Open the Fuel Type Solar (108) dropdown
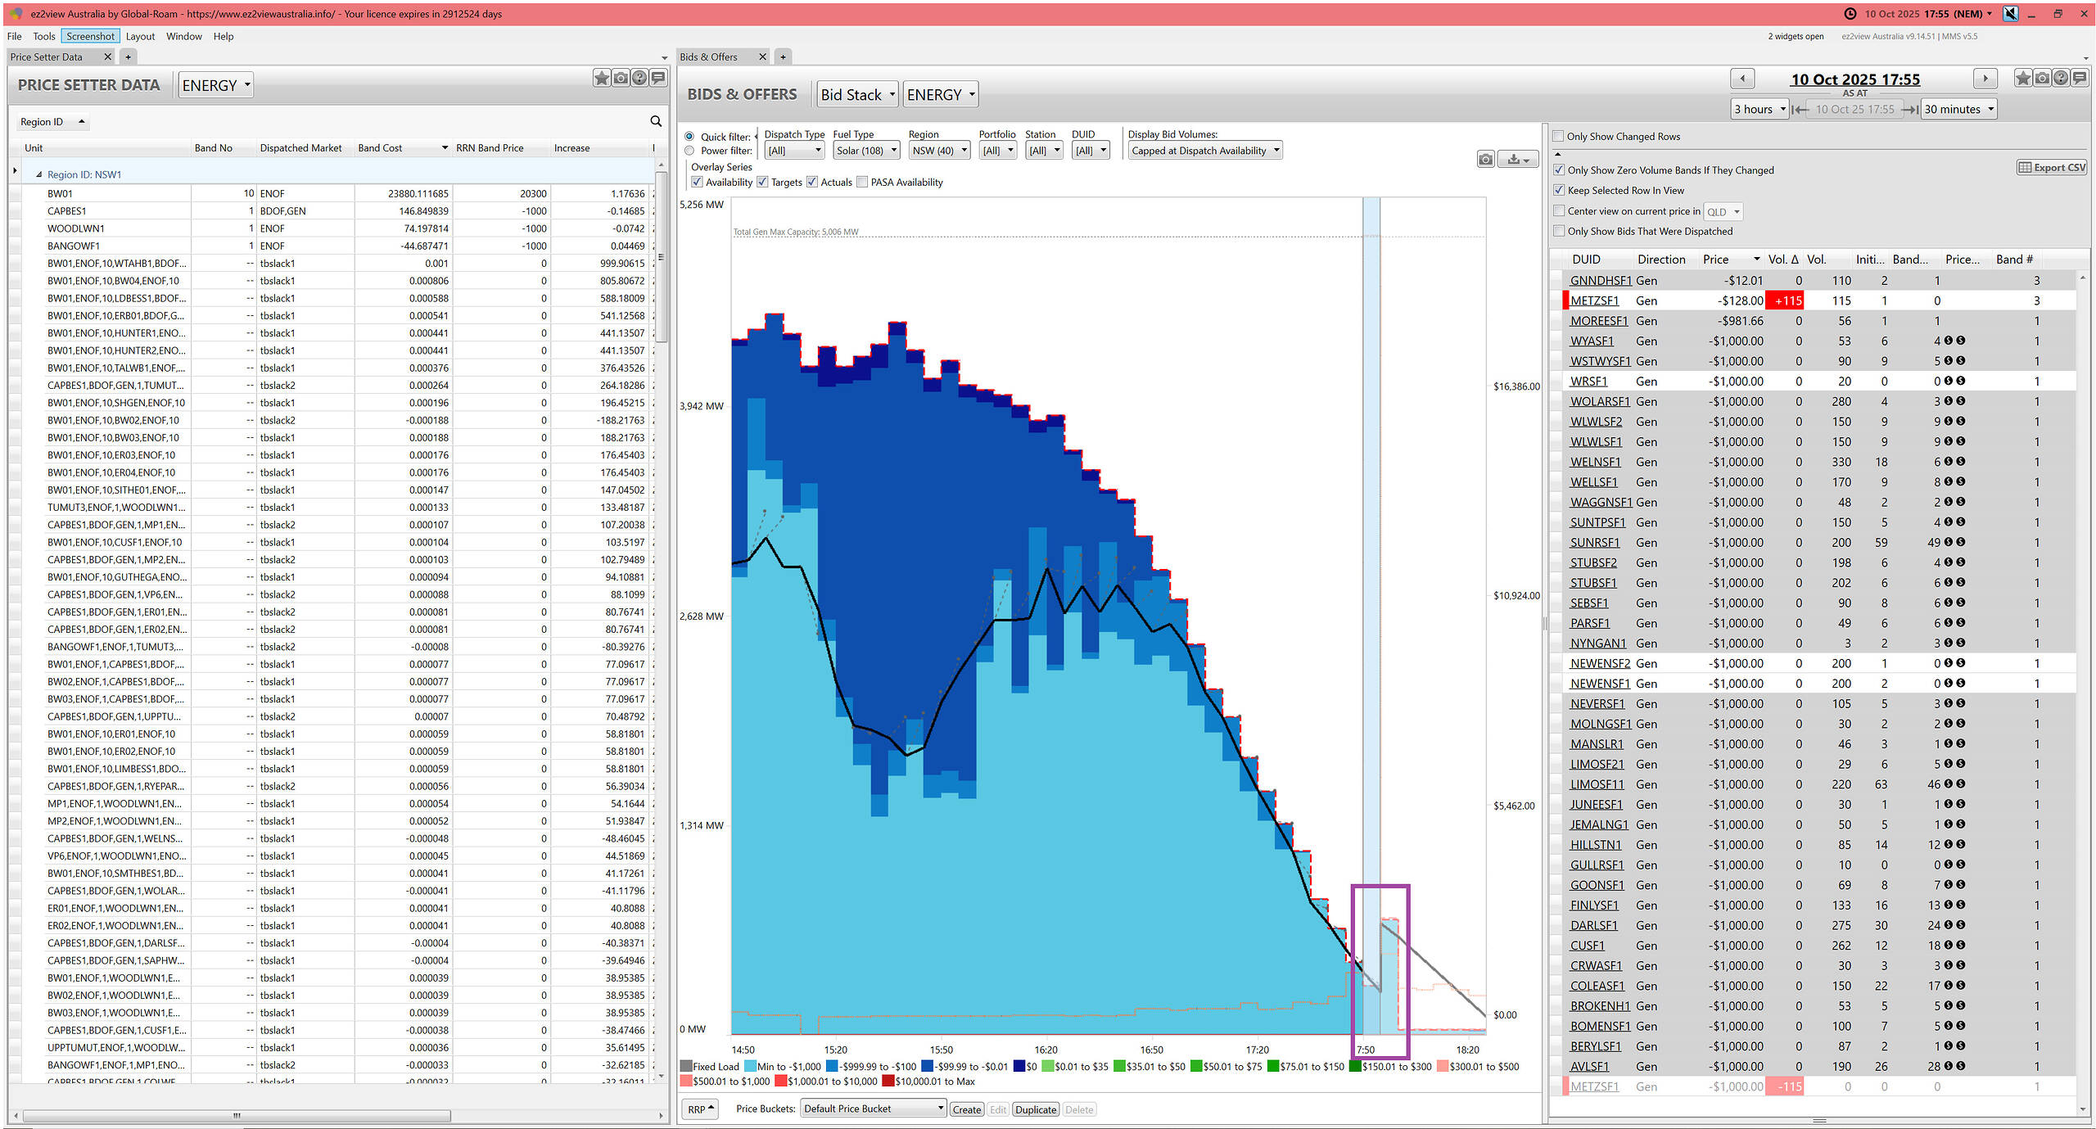2096x1129 pixels. (865, 151)
